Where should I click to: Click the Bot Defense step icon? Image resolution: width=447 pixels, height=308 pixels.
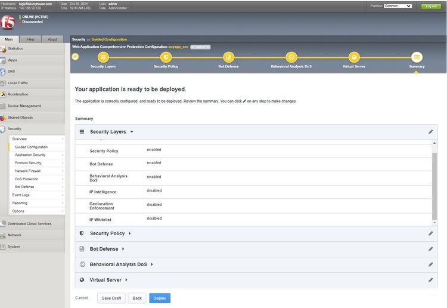pos(228,57)
